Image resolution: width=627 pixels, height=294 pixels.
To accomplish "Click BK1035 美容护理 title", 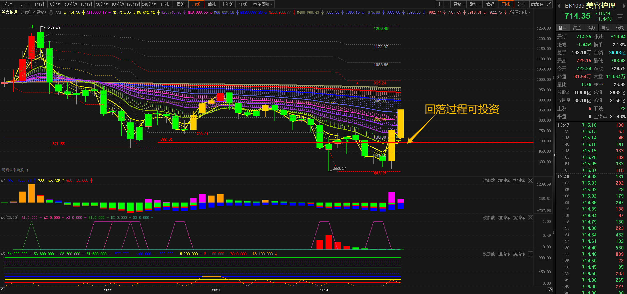I will point(590,6).
